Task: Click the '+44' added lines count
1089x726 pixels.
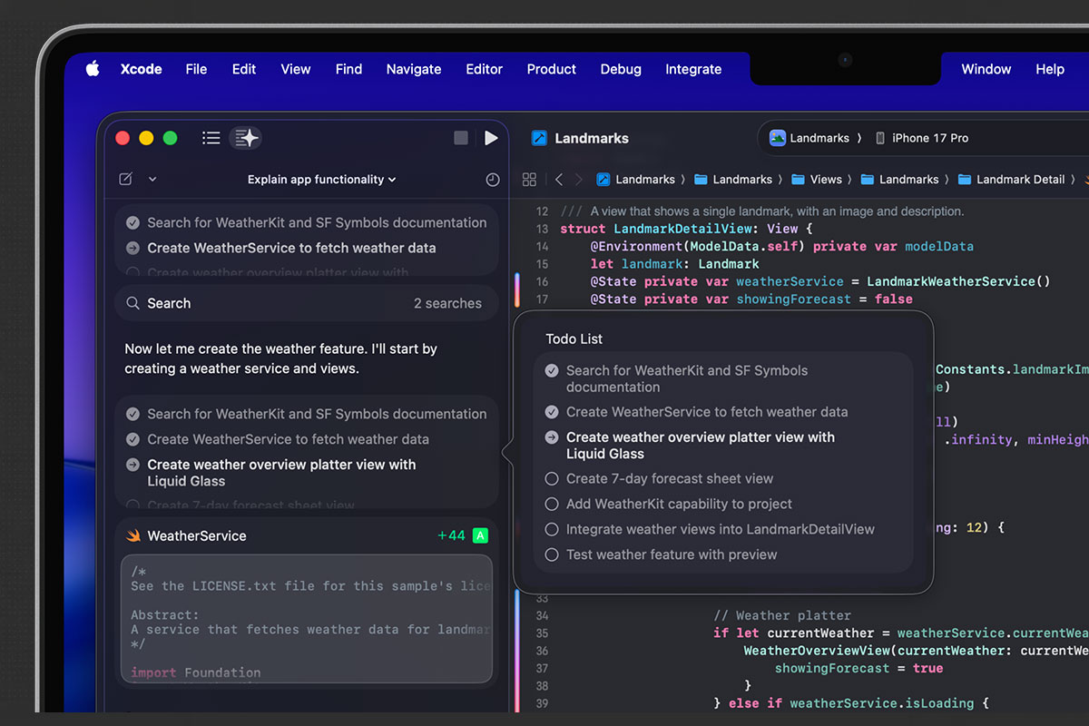Action: point(451,535)
